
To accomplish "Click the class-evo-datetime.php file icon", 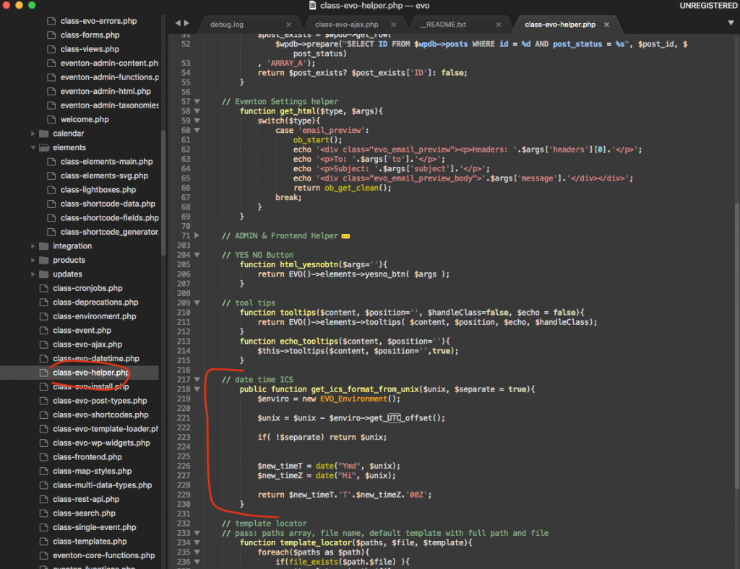I will click(44, 358).
